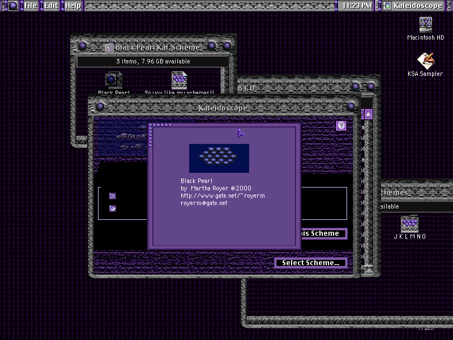
Task: Click the Black Pearl Kal. Scheme vertical scrollbar
Action: coord(224,80)
